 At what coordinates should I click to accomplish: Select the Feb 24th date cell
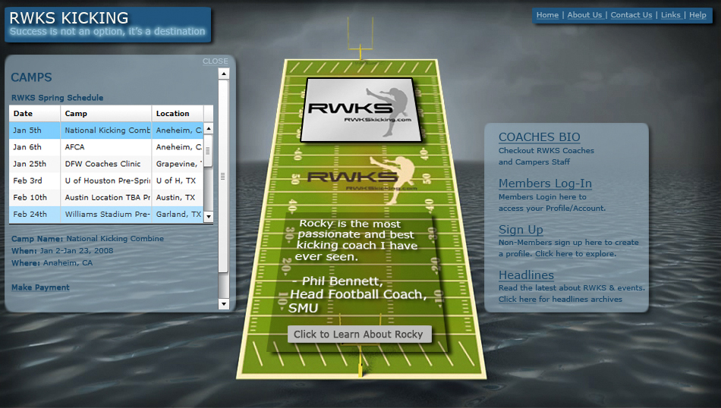pyautogui.click(x=34, y=215)
